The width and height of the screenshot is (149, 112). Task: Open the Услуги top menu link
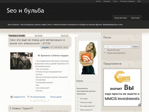[x=115, y=1]
